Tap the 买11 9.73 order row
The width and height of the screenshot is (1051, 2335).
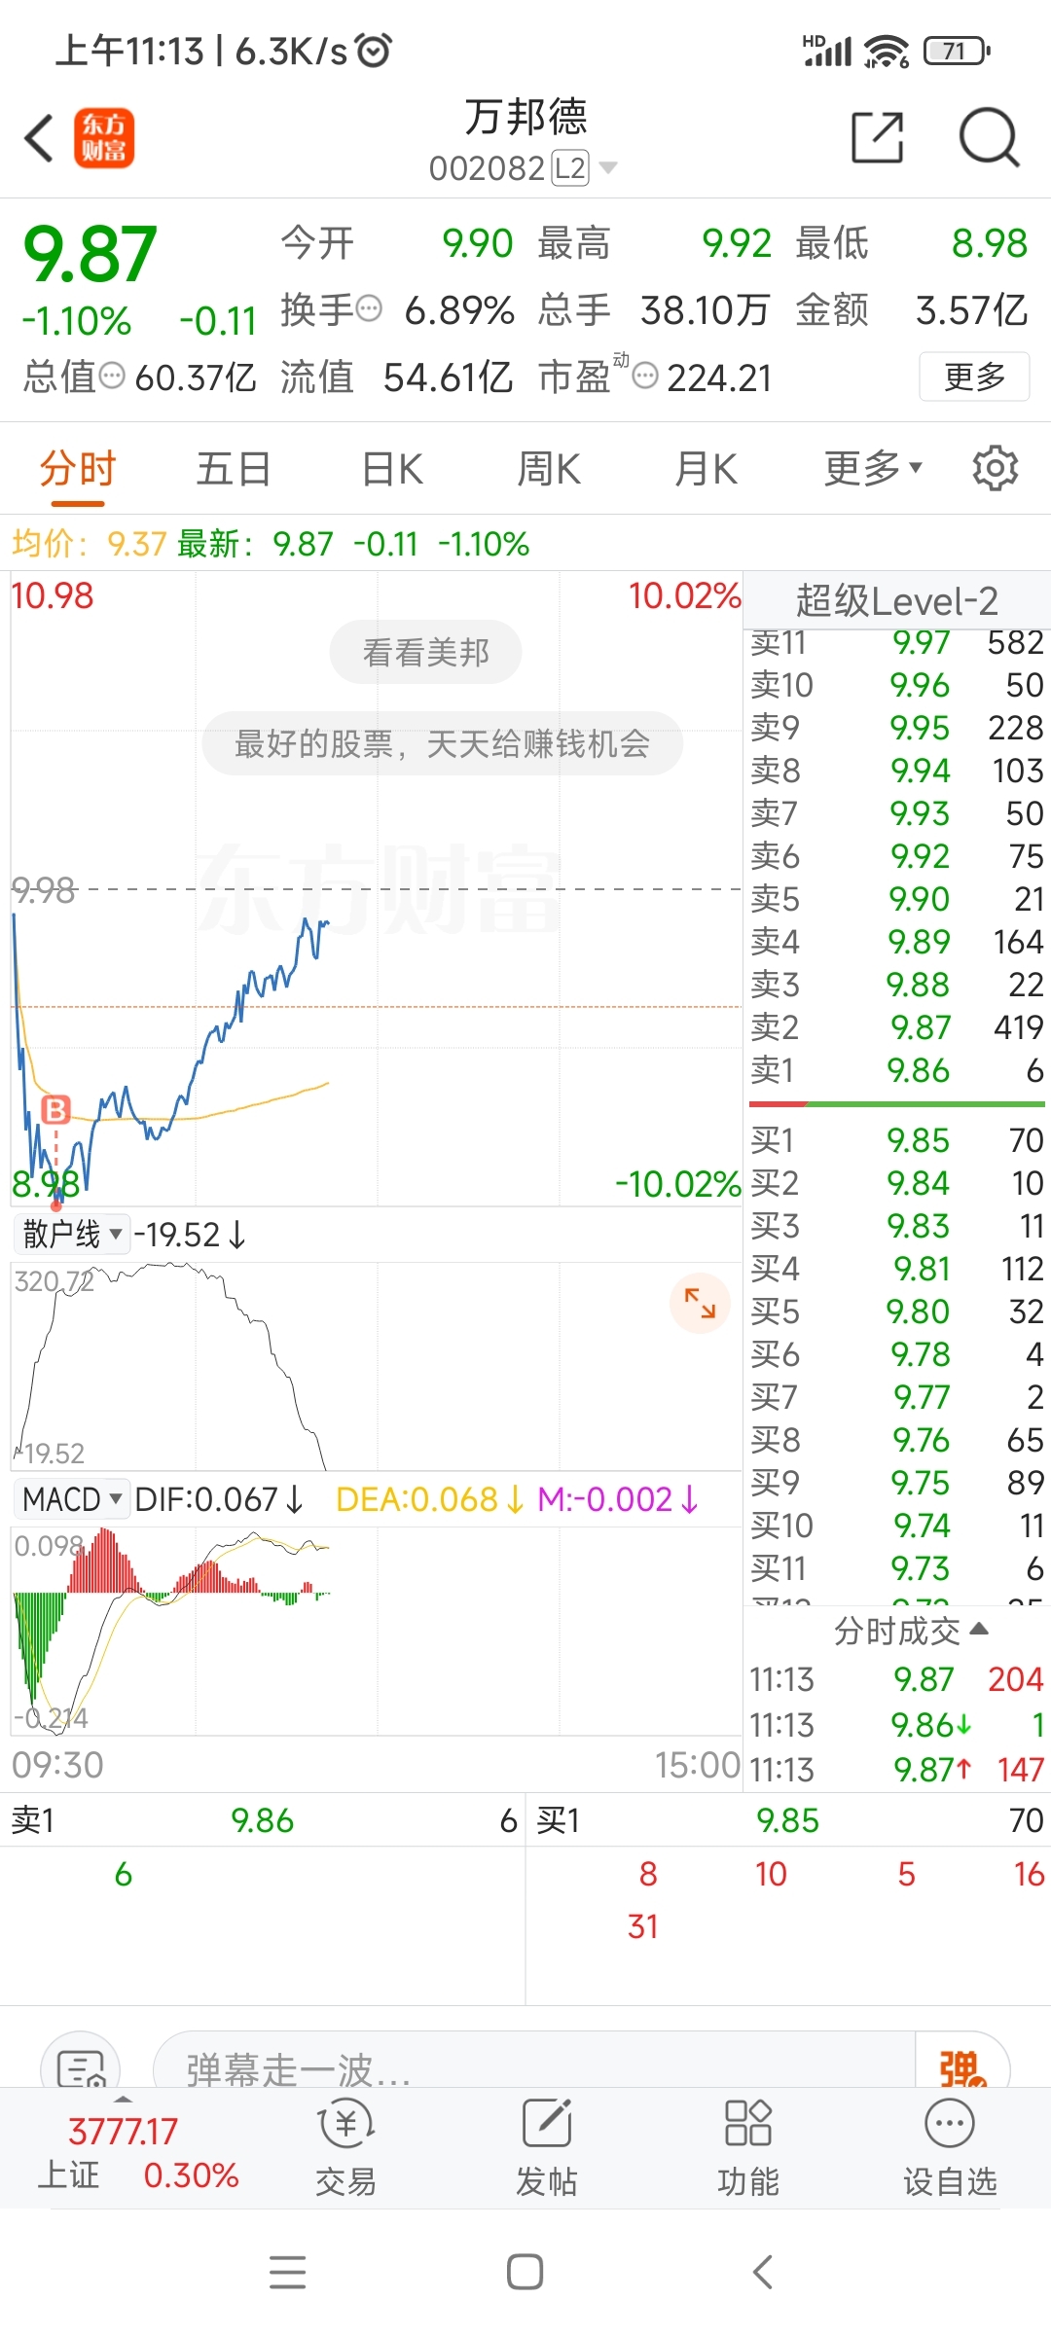[x=896, y=1568]
